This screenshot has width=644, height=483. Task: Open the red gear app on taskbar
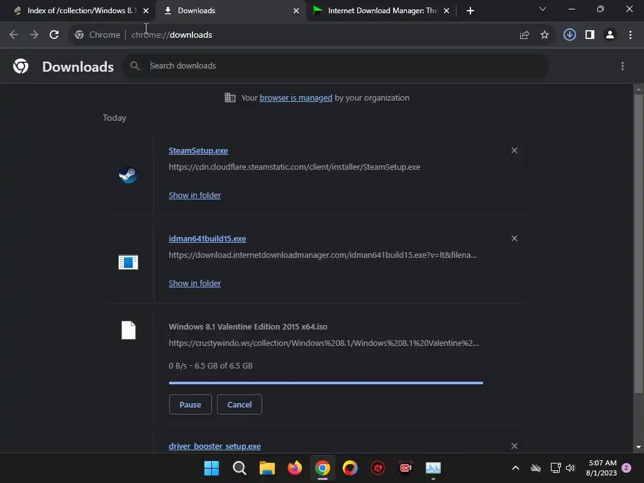(x=378, y=468)
